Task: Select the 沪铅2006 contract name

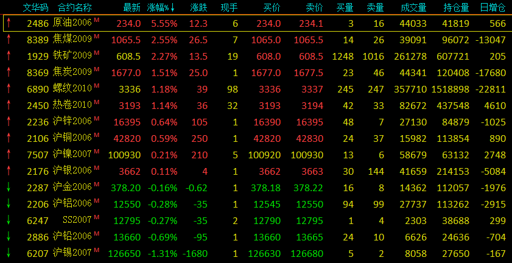Action: (x=72, y=237)
